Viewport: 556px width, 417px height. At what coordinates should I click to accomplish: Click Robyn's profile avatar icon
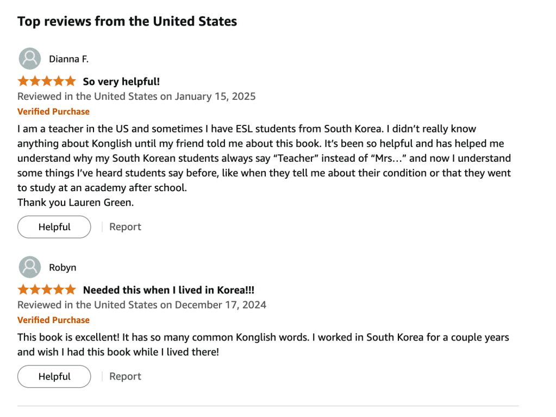(30, 267)
